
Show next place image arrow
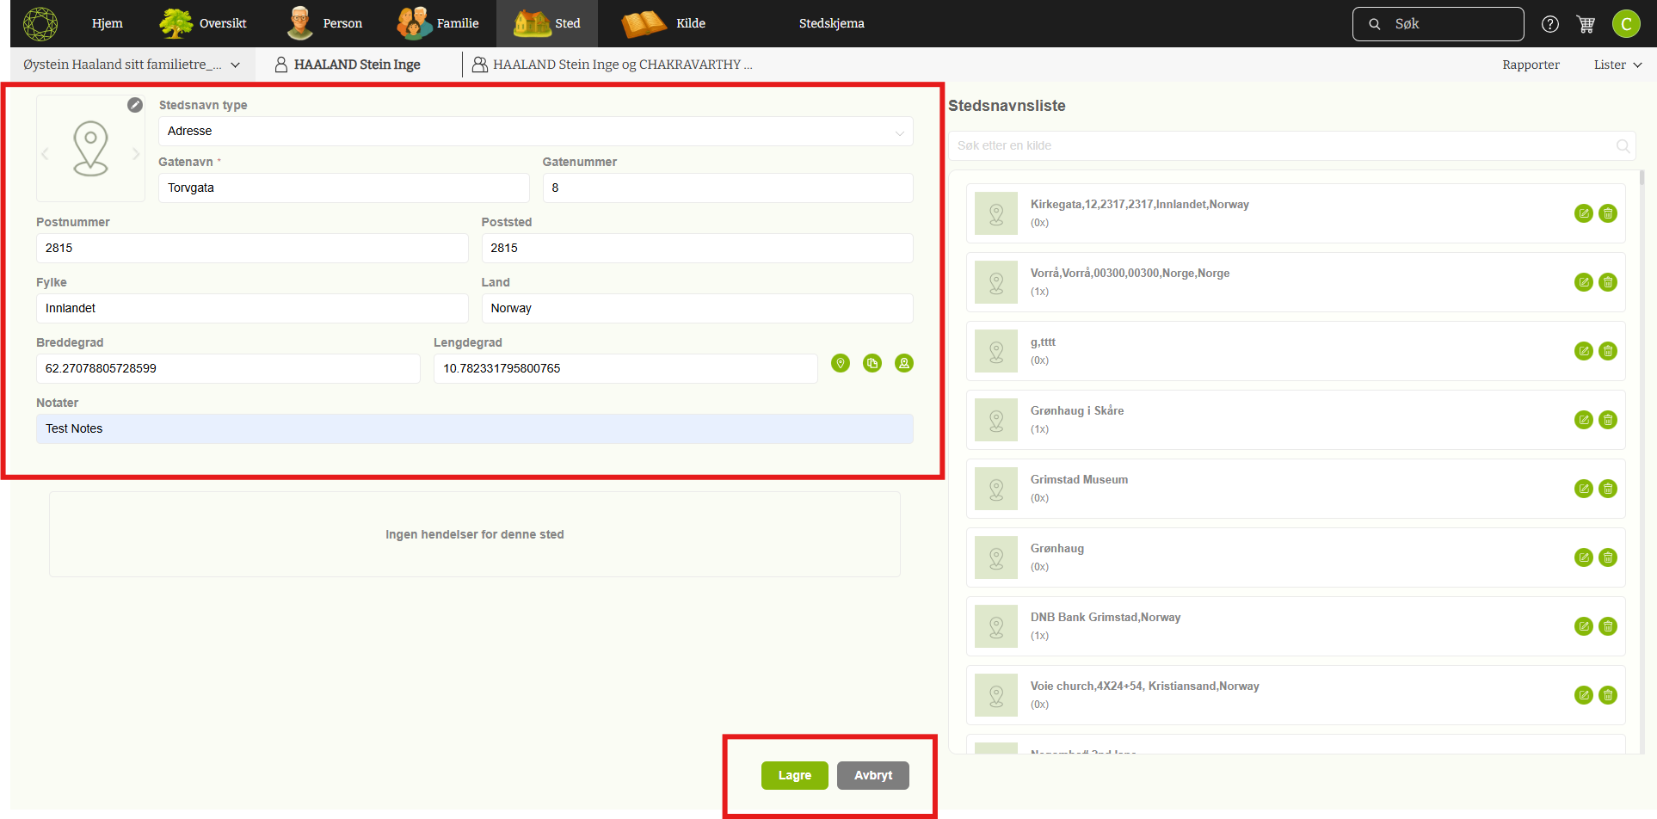136,154
